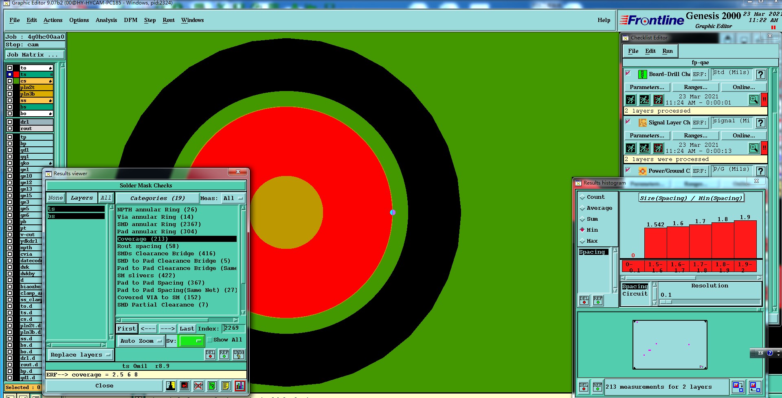
Task: Click the yellow notes icon in Results viewer
Action: [226, 385]
